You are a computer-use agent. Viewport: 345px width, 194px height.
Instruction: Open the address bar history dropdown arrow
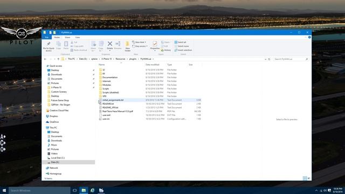(x=265, y=59)
